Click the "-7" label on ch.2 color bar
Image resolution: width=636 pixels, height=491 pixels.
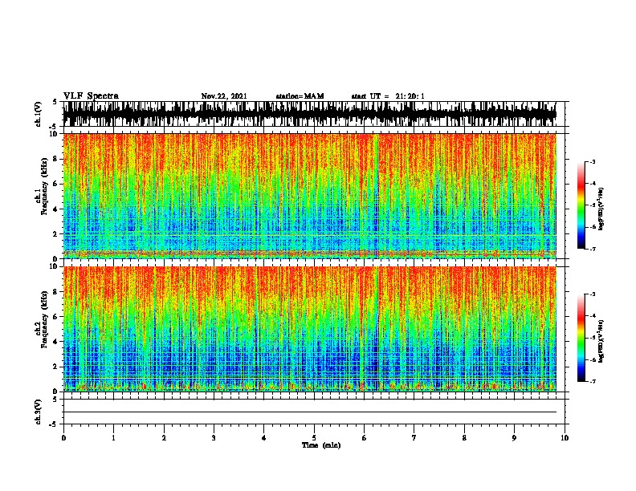pyautogui.click(x=593, y=381)
